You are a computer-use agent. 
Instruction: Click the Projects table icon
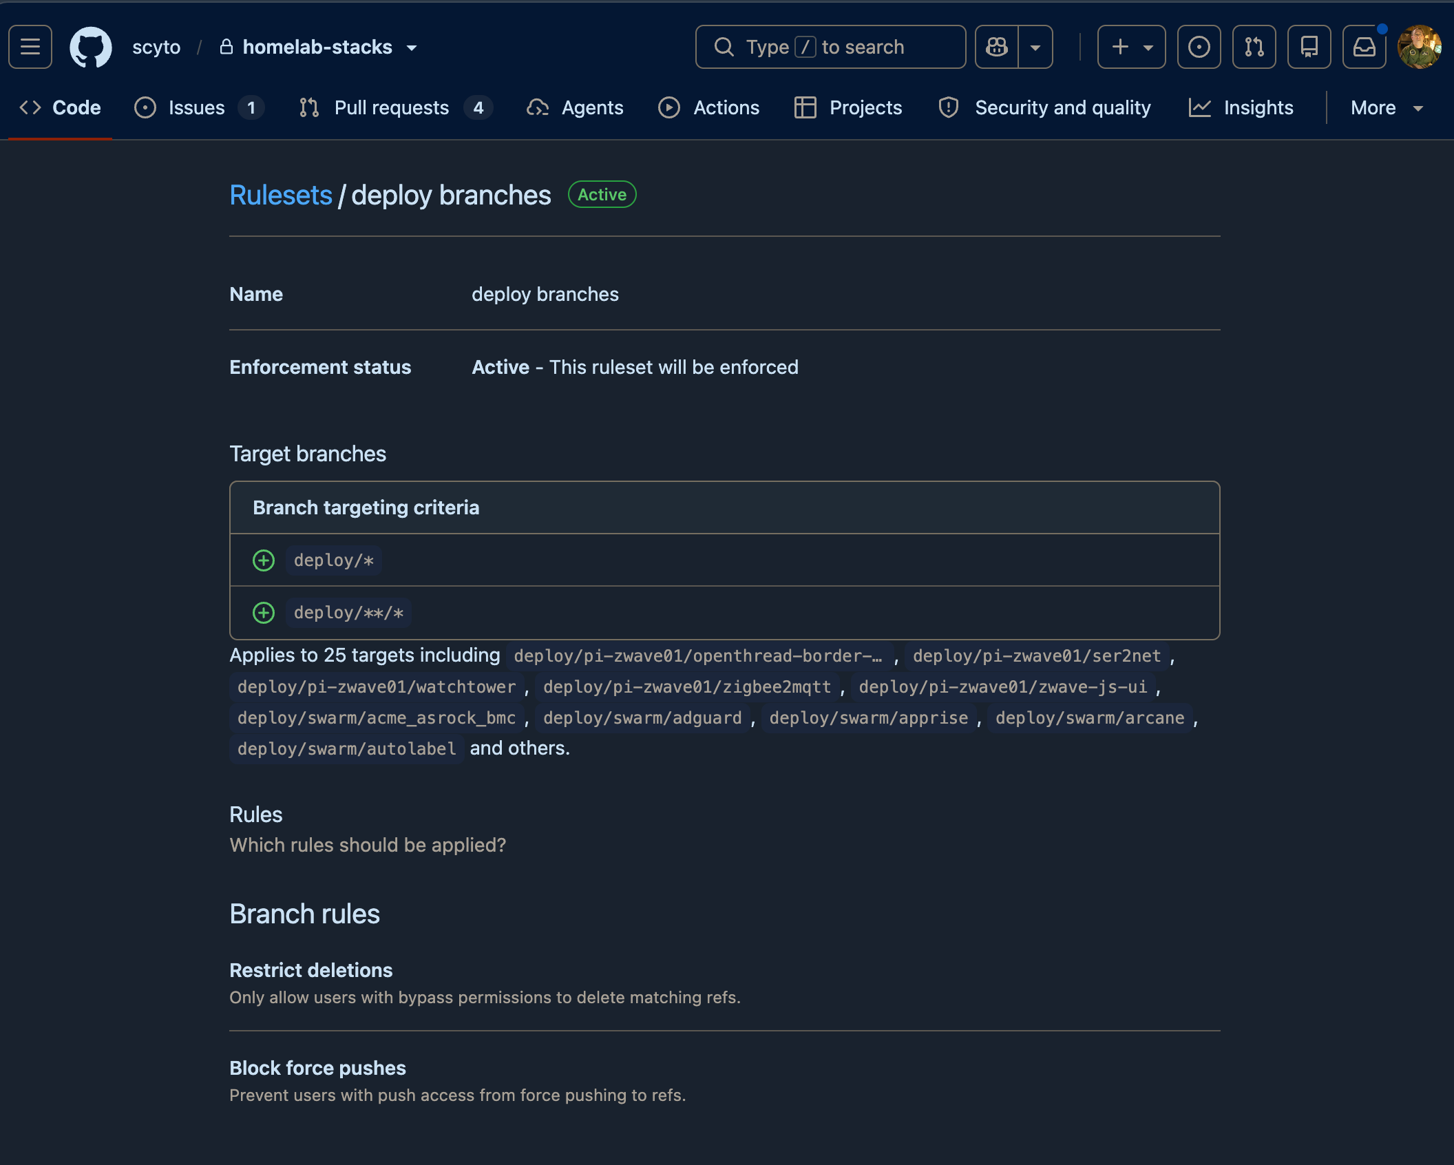pyautogui.click(x=805, y=107)
